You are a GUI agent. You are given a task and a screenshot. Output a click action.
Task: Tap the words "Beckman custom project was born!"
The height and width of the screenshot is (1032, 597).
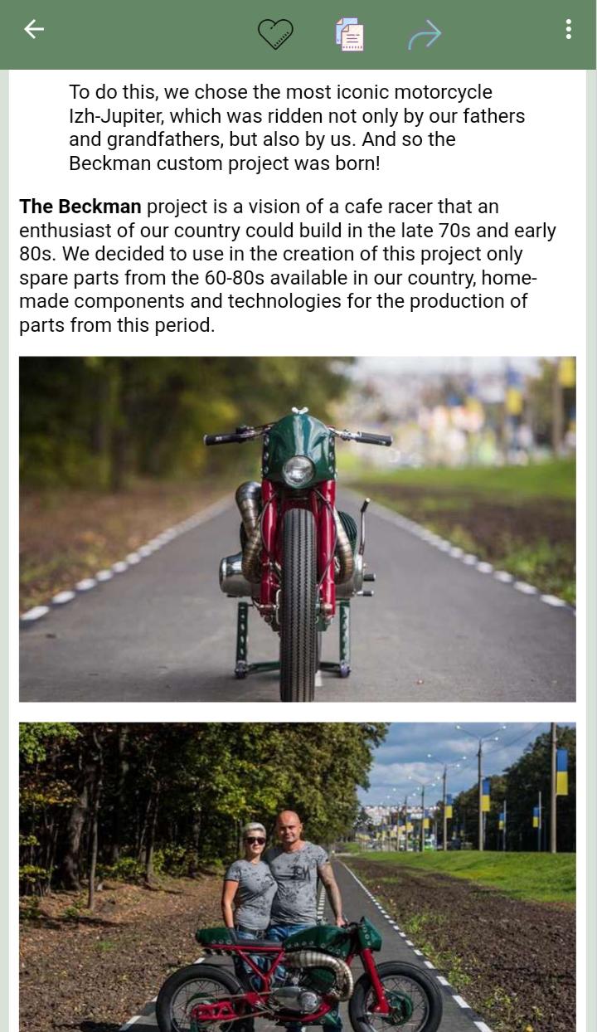click(x=225, y=163)
